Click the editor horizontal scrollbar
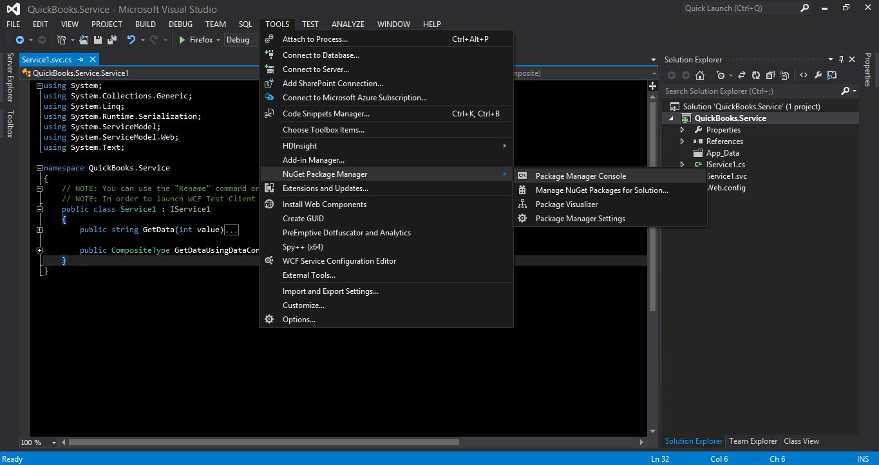 [264, 442]
